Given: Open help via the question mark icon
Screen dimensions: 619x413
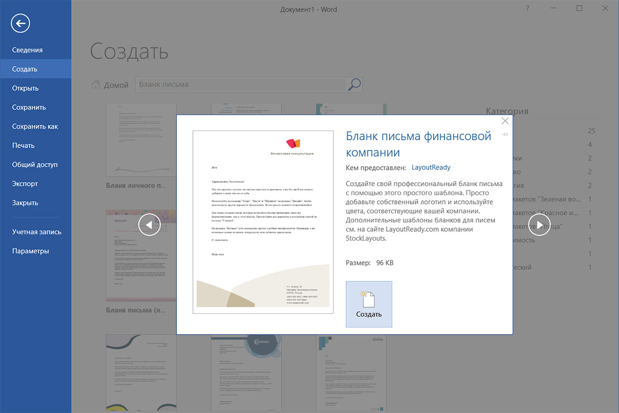Looking at the screenshot, I should [x=527, y=8].
